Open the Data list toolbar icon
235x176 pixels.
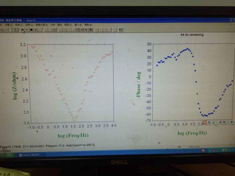click(x=115, y=30)
